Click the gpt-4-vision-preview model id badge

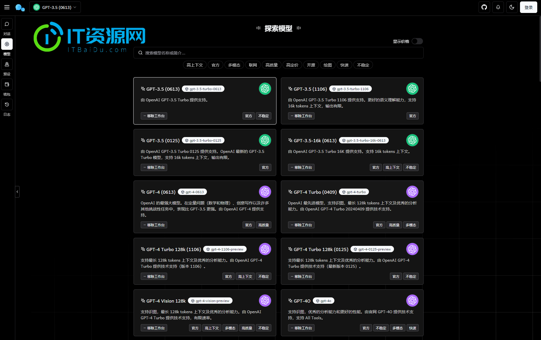210,301
